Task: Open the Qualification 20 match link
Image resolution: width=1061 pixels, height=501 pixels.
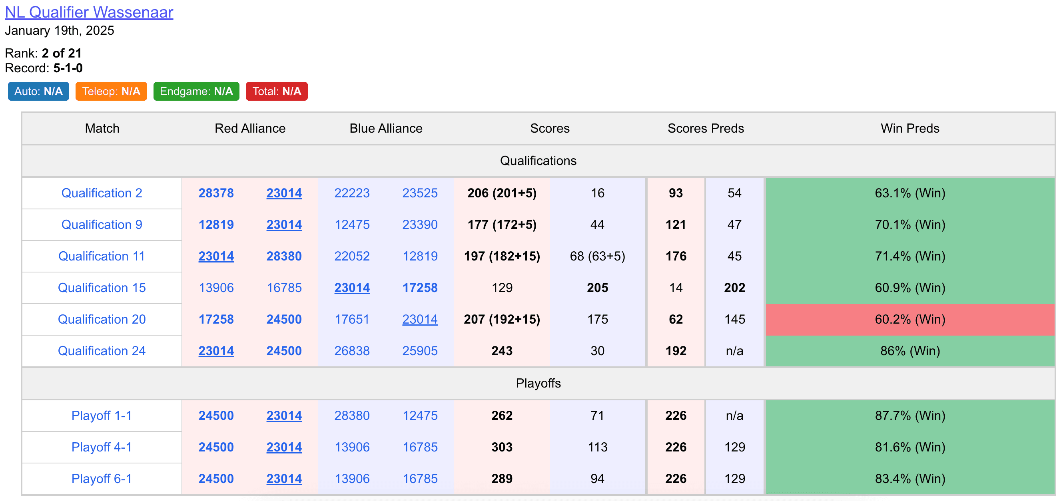Action: (102, 320)
